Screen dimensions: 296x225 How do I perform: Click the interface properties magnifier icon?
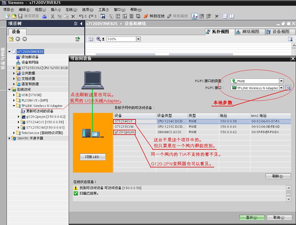click(x=288, y=88)
